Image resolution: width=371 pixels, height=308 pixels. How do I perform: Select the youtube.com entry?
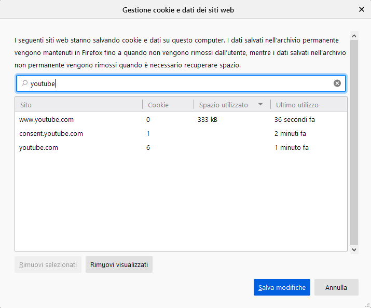[181, 147]
